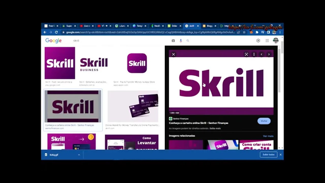Show previous image in preview panel
Viewport: 325px width, 183px height.
[x=262, y=54]
